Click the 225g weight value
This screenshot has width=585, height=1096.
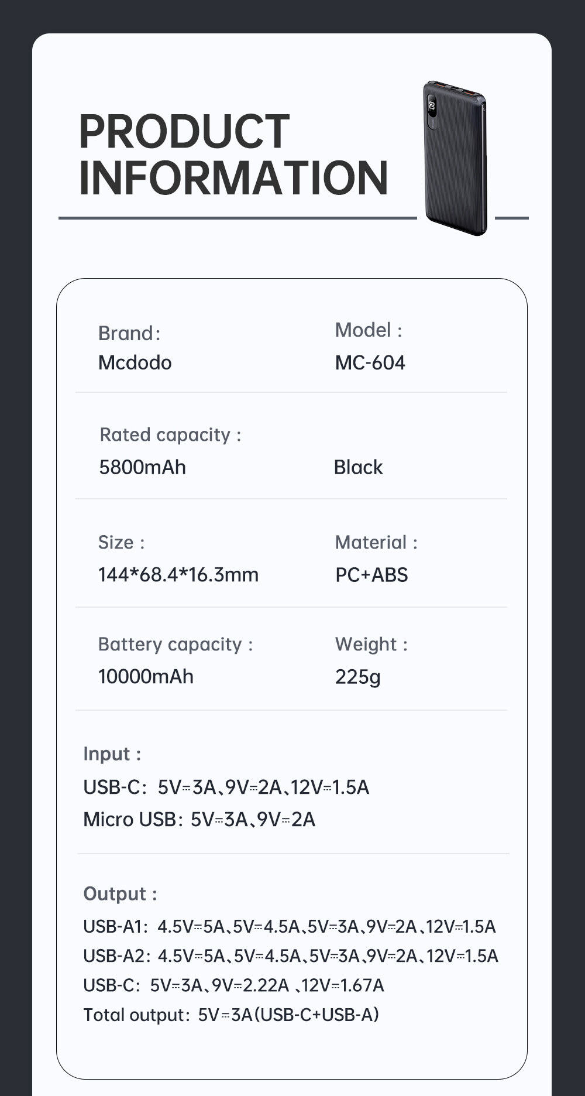(357, 677)
